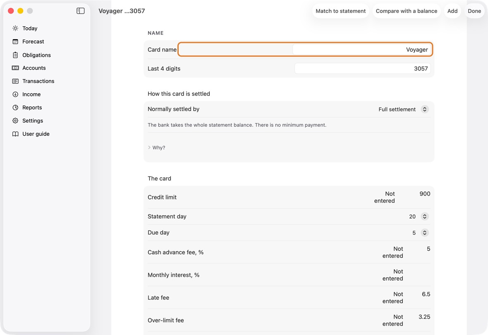Click The card section heading
The height and width of the screenshot is (335, 488).
tap(159, 179)
